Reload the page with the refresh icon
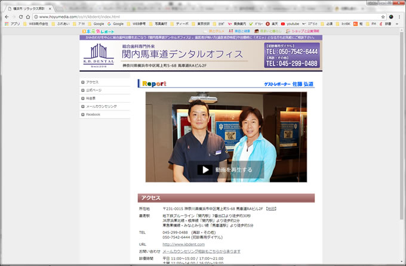 [x=21, y=17]
